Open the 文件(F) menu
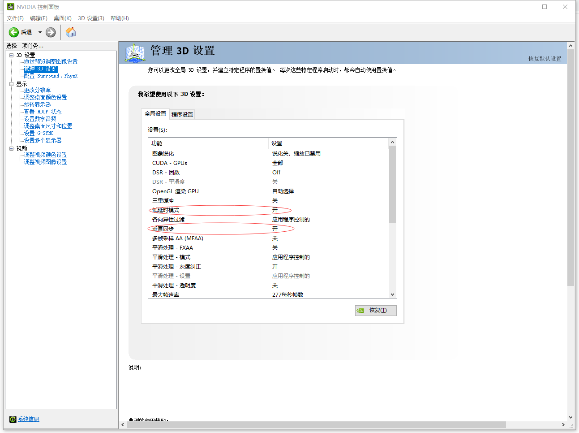Viewport: 579px width, 433px height. [15, 18]
